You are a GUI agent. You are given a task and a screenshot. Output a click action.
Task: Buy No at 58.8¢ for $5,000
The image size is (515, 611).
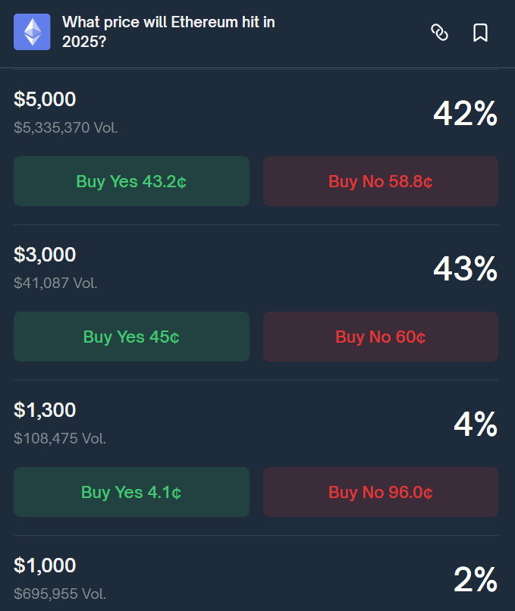(381, 181)
